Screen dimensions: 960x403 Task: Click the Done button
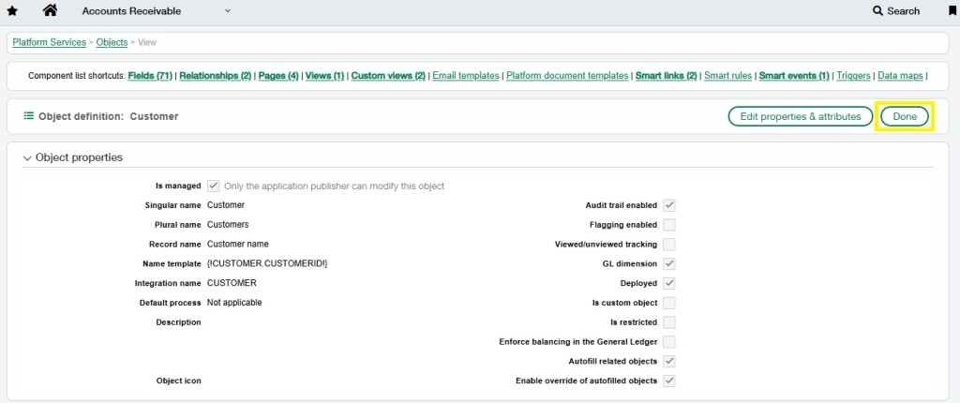click(x=905, y=116)
